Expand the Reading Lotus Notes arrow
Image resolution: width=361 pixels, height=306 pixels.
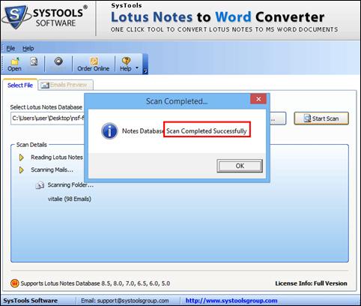point(22,157)
